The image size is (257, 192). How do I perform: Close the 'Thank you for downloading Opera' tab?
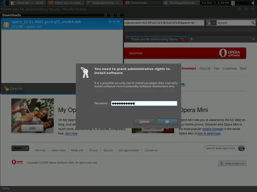[x=183, y=39]
